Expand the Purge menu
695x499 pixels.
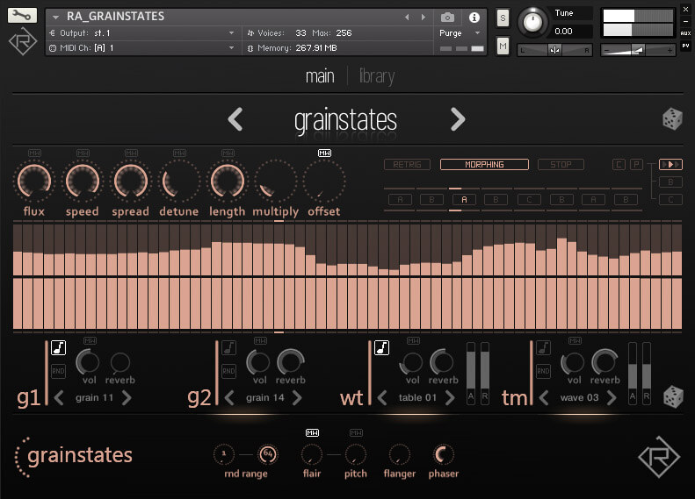point(461,32)
